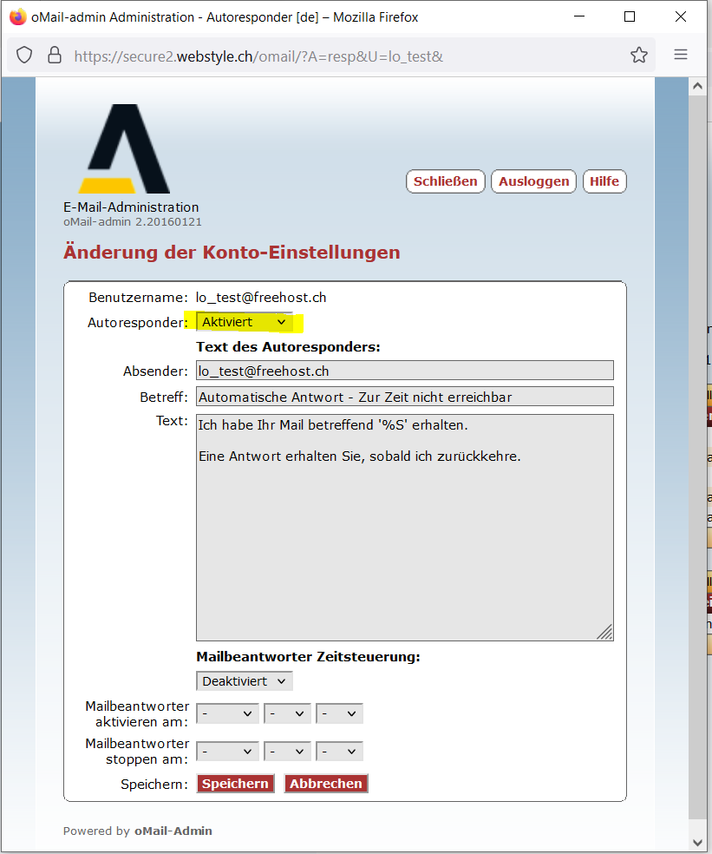Follow the oMail-Admin footer link

click(x=173, y=831)
